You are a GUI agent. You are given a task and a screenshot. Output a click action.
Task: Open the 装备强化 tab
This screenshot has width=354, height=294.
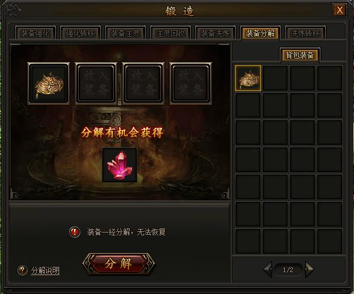coord(35,33)
